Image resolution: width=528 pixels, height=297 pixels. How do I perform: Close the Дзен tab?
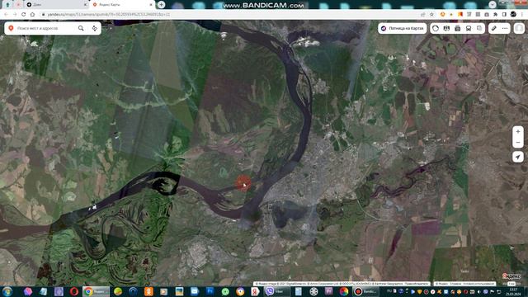85,5
